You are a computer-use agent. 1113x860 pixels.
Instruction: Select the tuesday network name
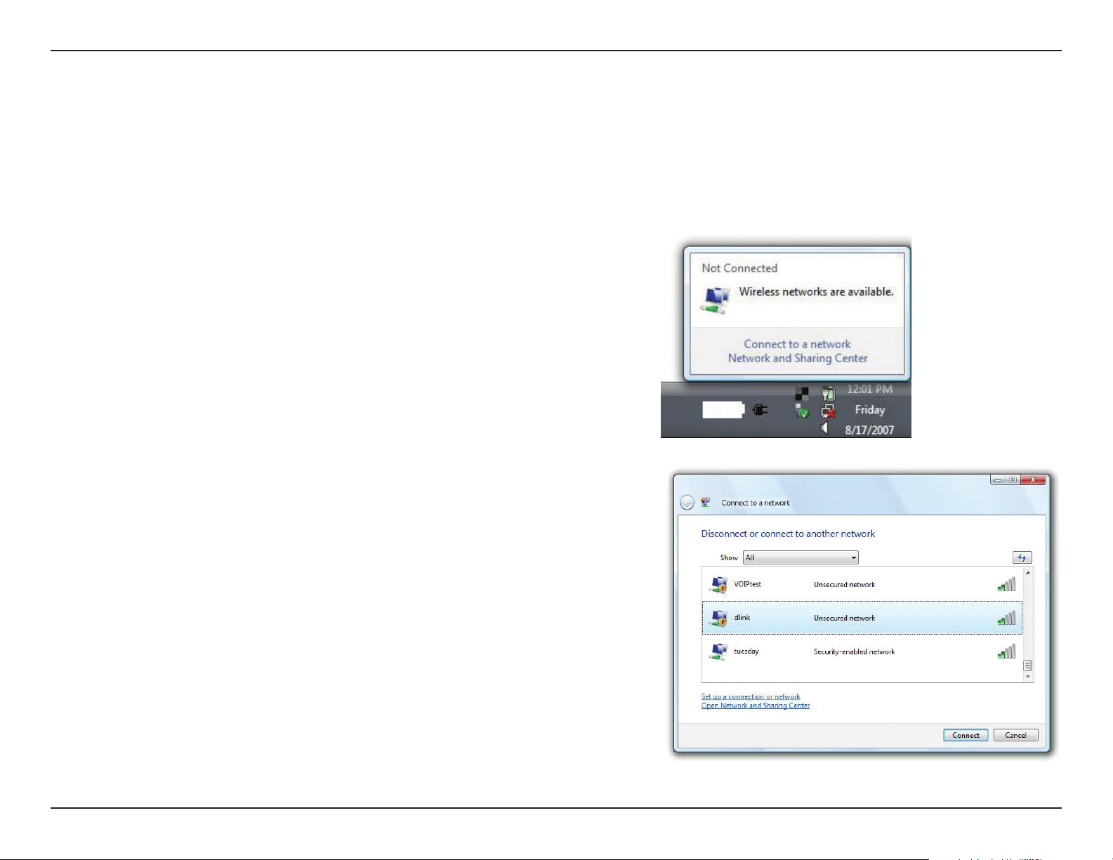[746, 651]
